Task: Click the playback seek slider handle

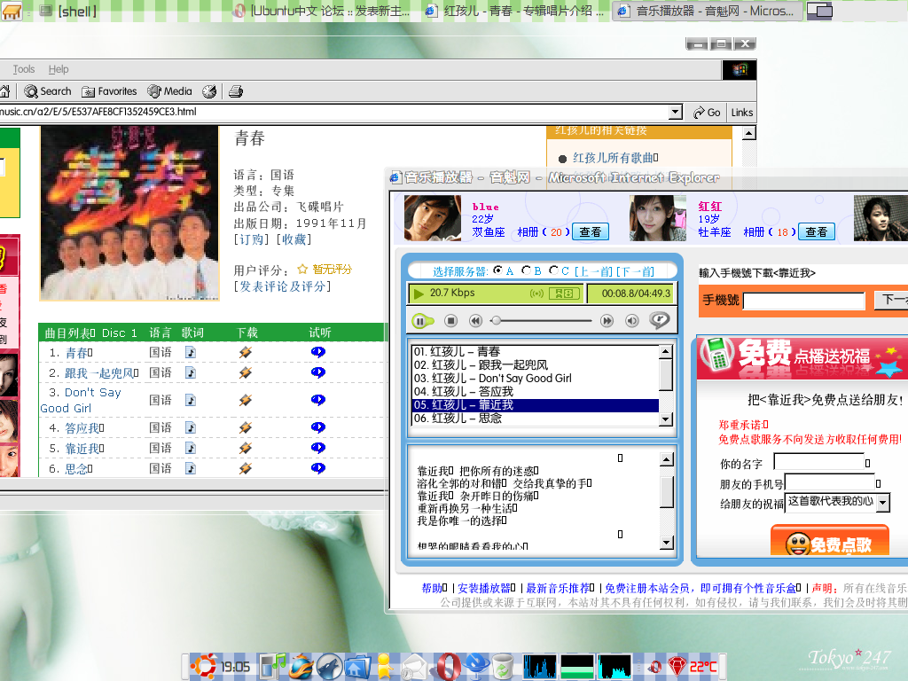Action: [x=495, y=320]
